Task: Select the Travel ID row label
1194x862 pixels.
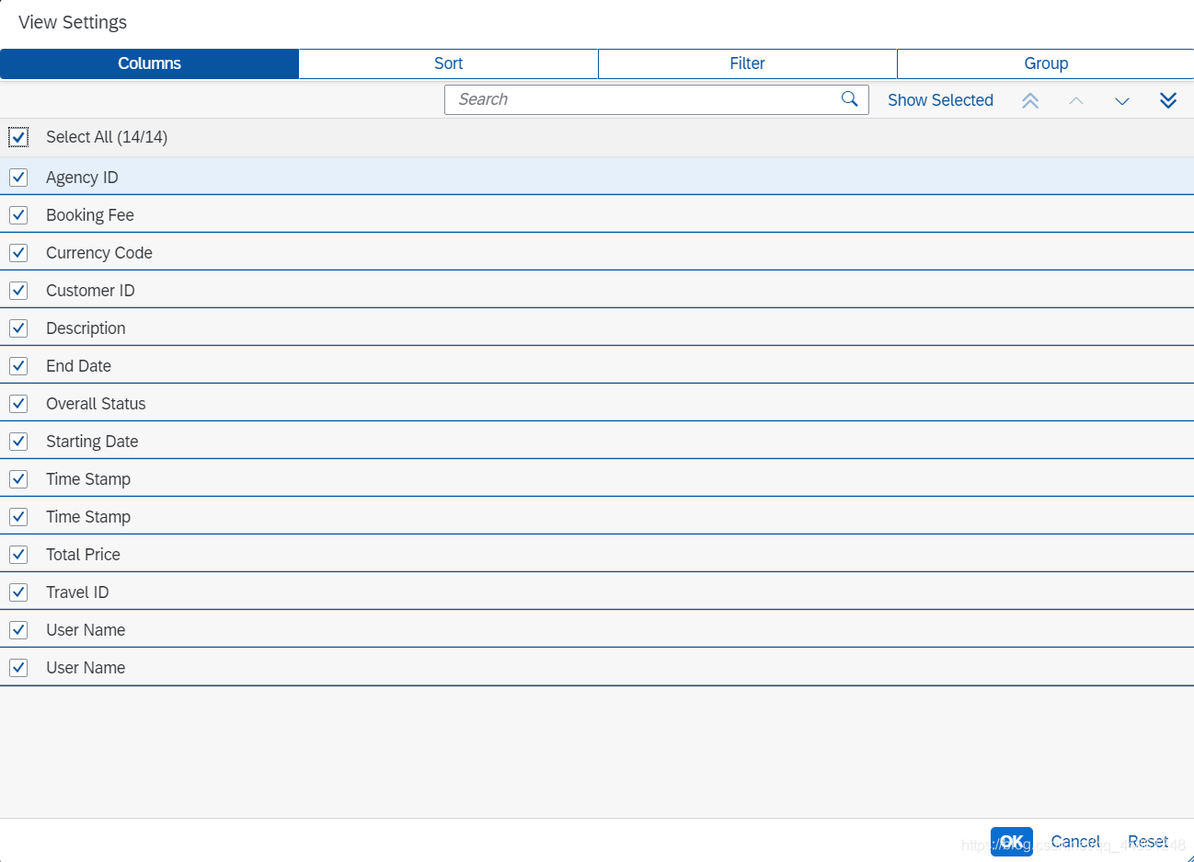Action: coord(77,592)
